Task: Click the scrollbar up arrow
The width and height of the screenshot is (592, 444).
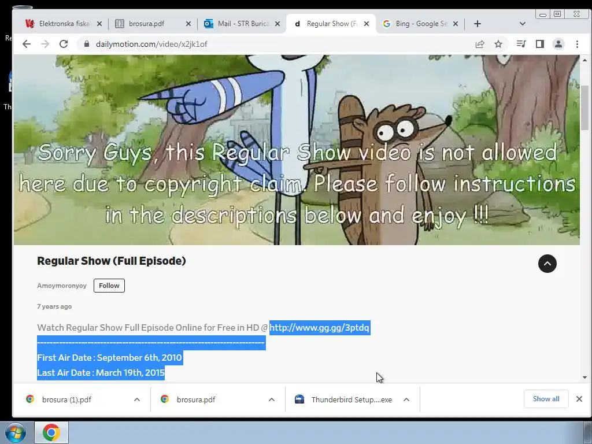Action: click(x=584, y=60)
